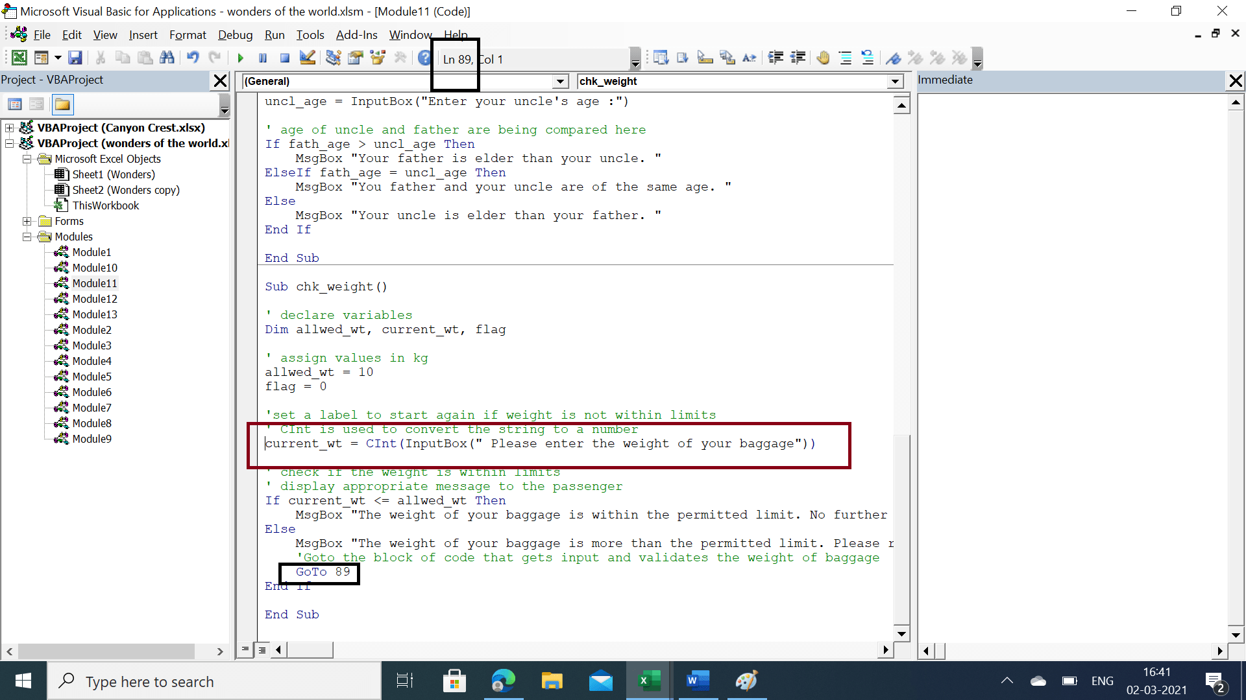Open the Debug menu
Viewport: 1246px width, 700px height.
pyautogui.click(x=235, y=35)
